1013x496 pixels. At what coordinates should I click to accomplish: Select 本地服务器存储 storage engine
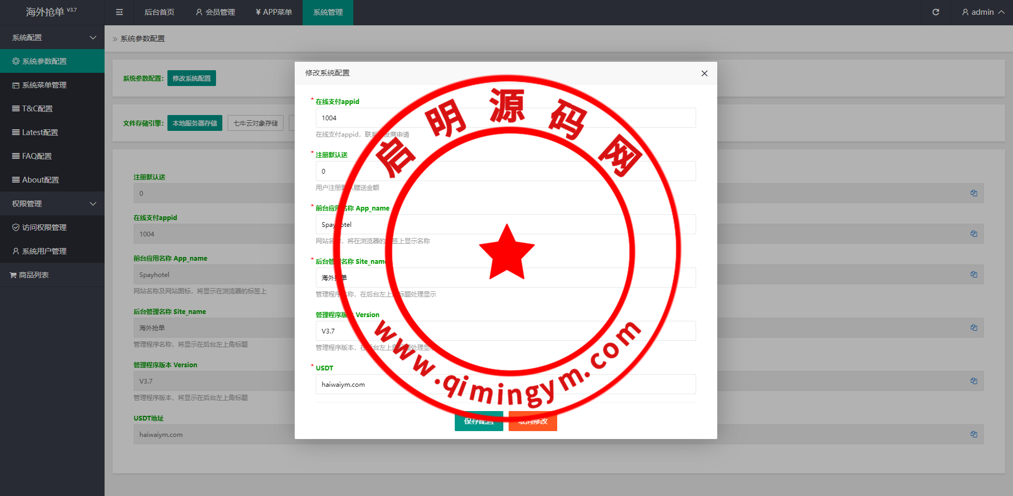pos(194,123)
